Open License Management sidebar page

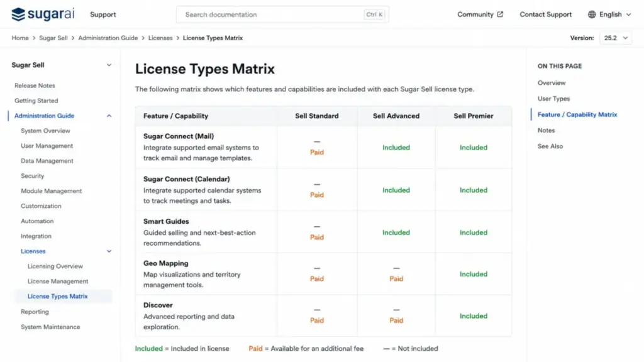(x=58, y=281)
